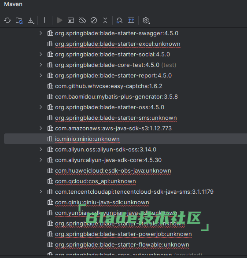Screen dimensions: 247x258
Task: Expand blade-starter-social:4.5.0 dependency
Action: 41,54
